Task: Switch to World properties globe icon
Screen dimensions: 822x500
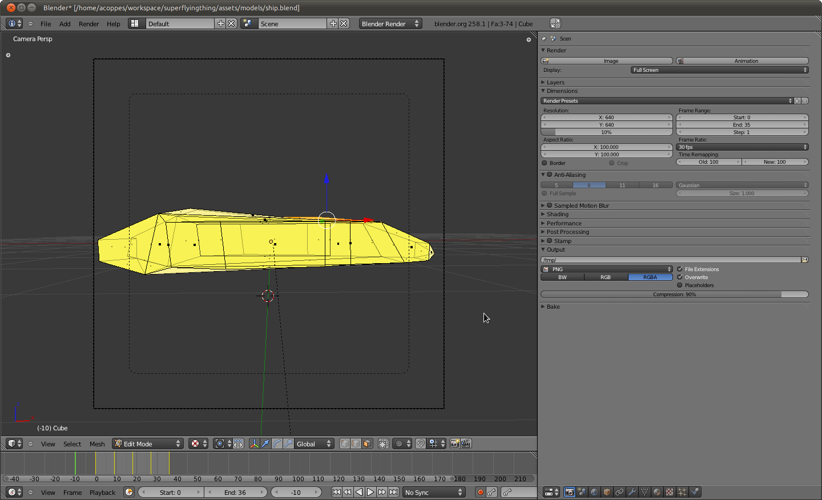Action: tap(594, 492)
